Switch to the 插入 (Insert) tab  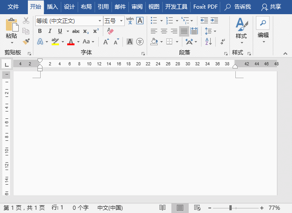pyautogui.click(x=53, y=7)
